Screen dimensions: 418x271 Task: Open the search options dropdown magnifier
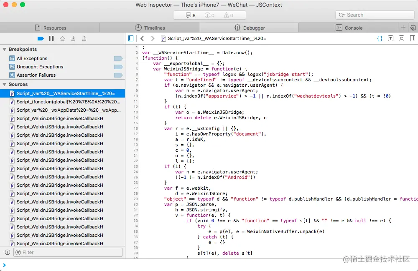[x=342, y=15]
